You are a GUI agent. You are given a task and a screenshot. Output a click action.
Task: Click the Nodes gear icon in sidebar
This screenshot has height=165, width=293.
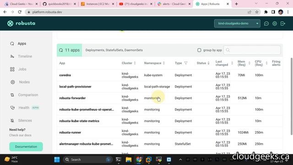pyautogui.click(x=12, y=82)
